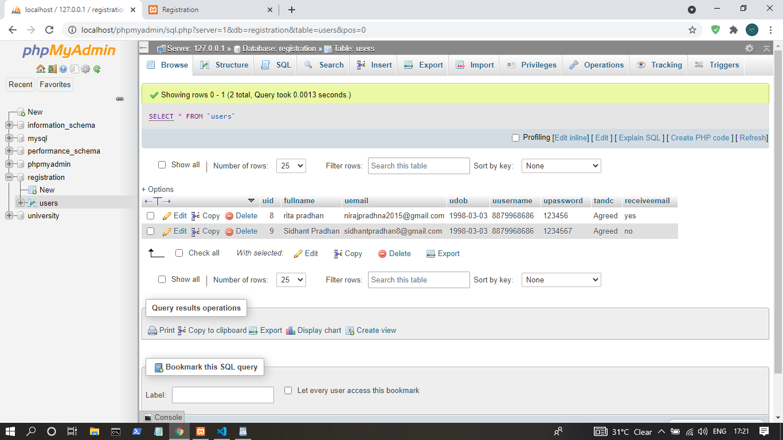Tick the checkbox for rita pradhan row
Screen dimensions: 783x440
point(151,216)
